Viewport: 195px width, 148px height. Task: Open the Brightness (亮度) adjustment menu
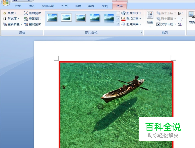(x=10, y=13)
